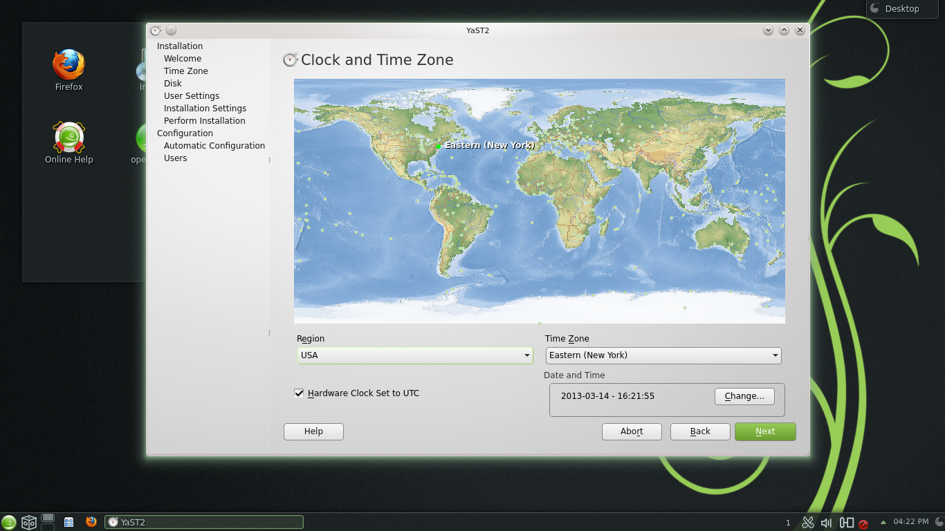The width and height of the screenshot is (945, 531).
Task: Click the Abort button
Action: [632, 431]
